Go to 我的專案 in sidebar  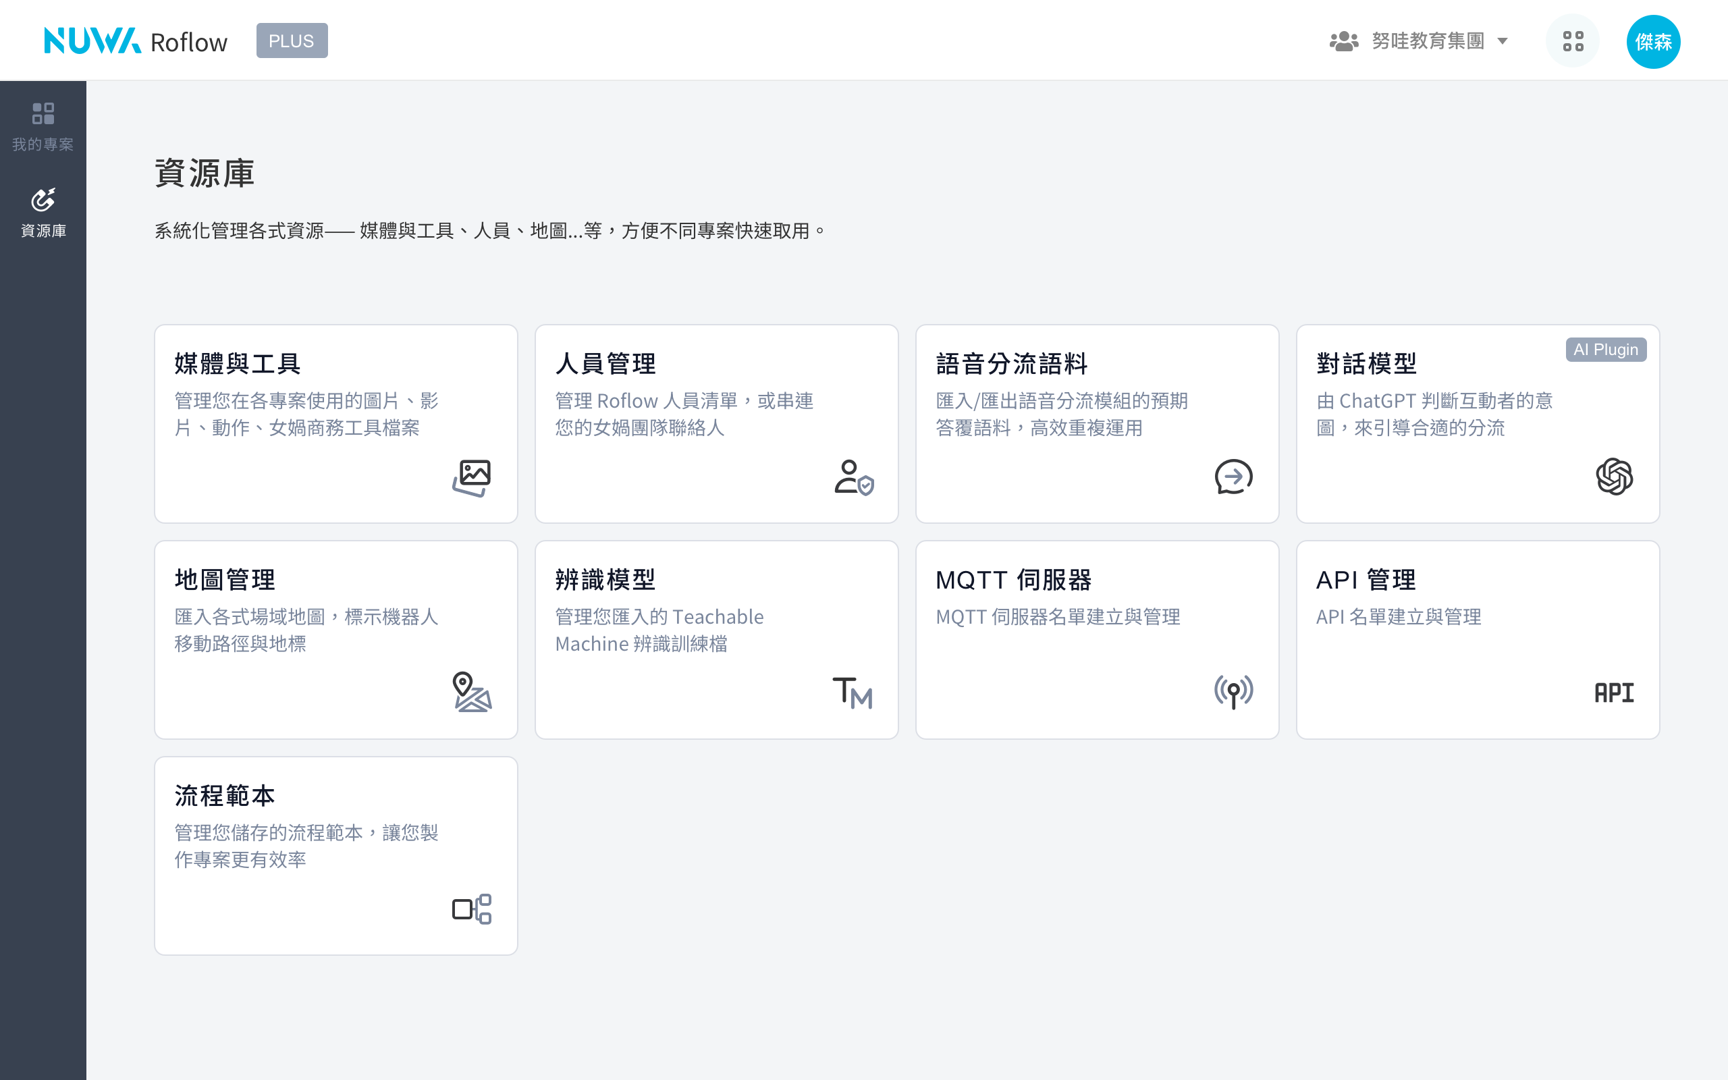pos(43,126)
